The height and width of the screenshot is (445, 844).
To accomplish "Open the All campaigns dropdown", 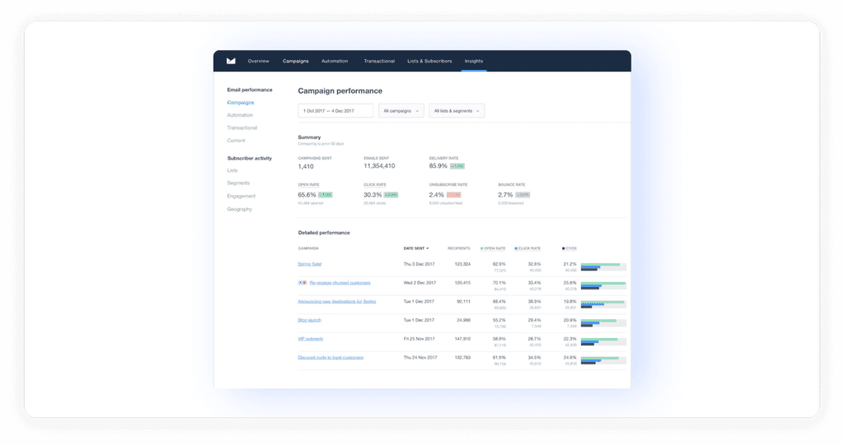I will [401, 111].
